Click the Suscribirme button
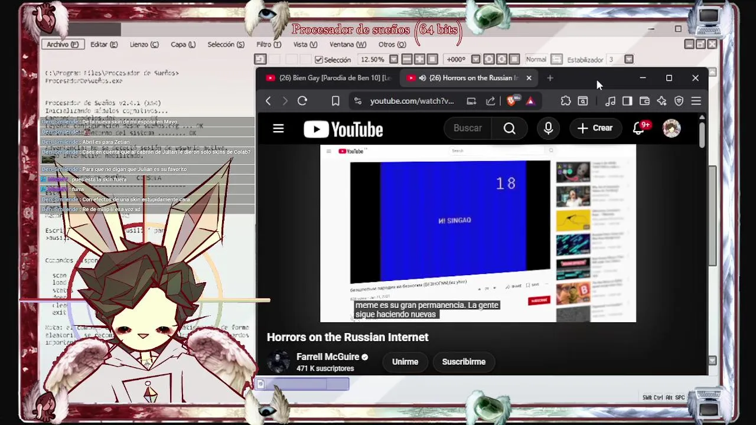The width and height of the screenshot is (756, 425). click(464, 362)
